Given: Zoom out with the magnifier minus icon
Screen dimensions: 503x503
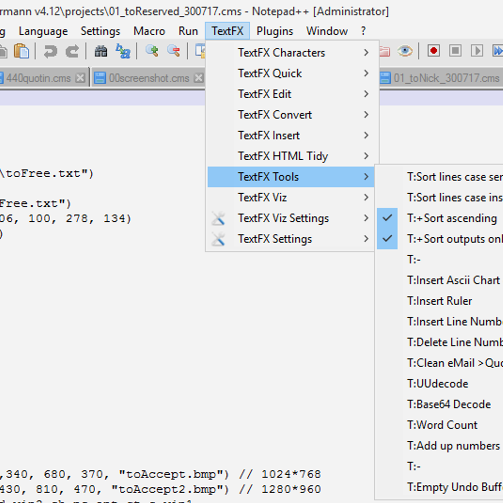Looking at the screenshot, I should [x=174, y=51].
